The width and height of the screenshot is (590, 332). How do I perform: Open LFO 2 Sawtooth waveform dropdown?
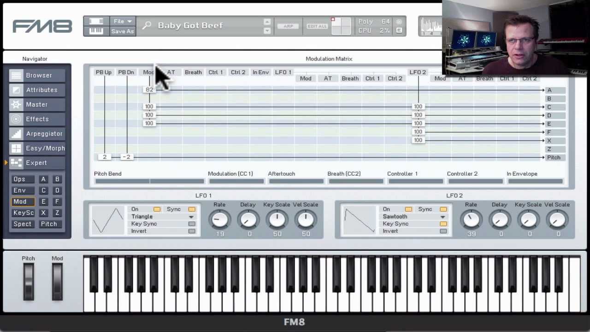414,217
